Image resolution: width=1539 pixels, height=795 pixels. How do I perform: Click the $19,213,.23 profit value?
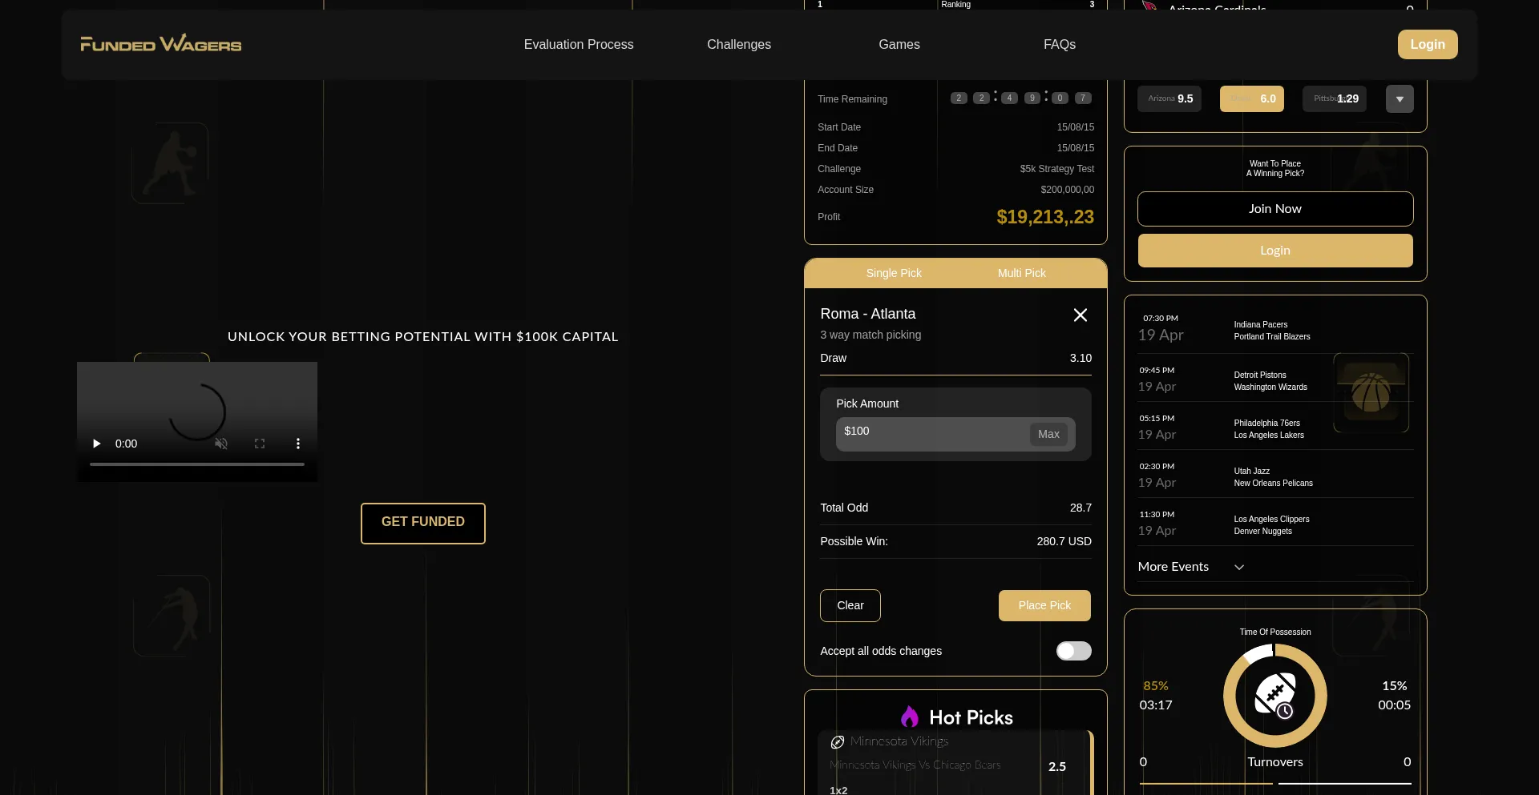[x=1045, y=217]
